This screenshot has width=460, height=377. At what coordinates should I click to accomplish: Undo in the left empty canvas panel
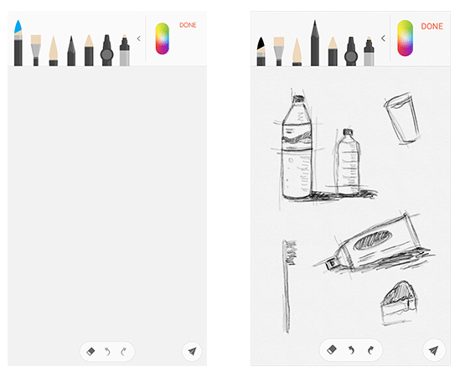pos(107,351)
